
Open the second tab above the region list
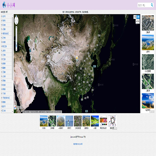click(x=6, y=12)
